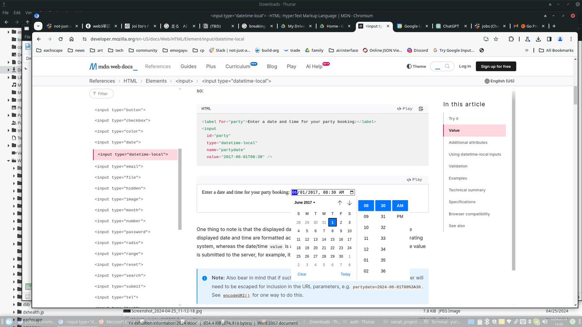Open the June 2017 month dropdown
Viewport: 582px width, 327px height.
305,202
